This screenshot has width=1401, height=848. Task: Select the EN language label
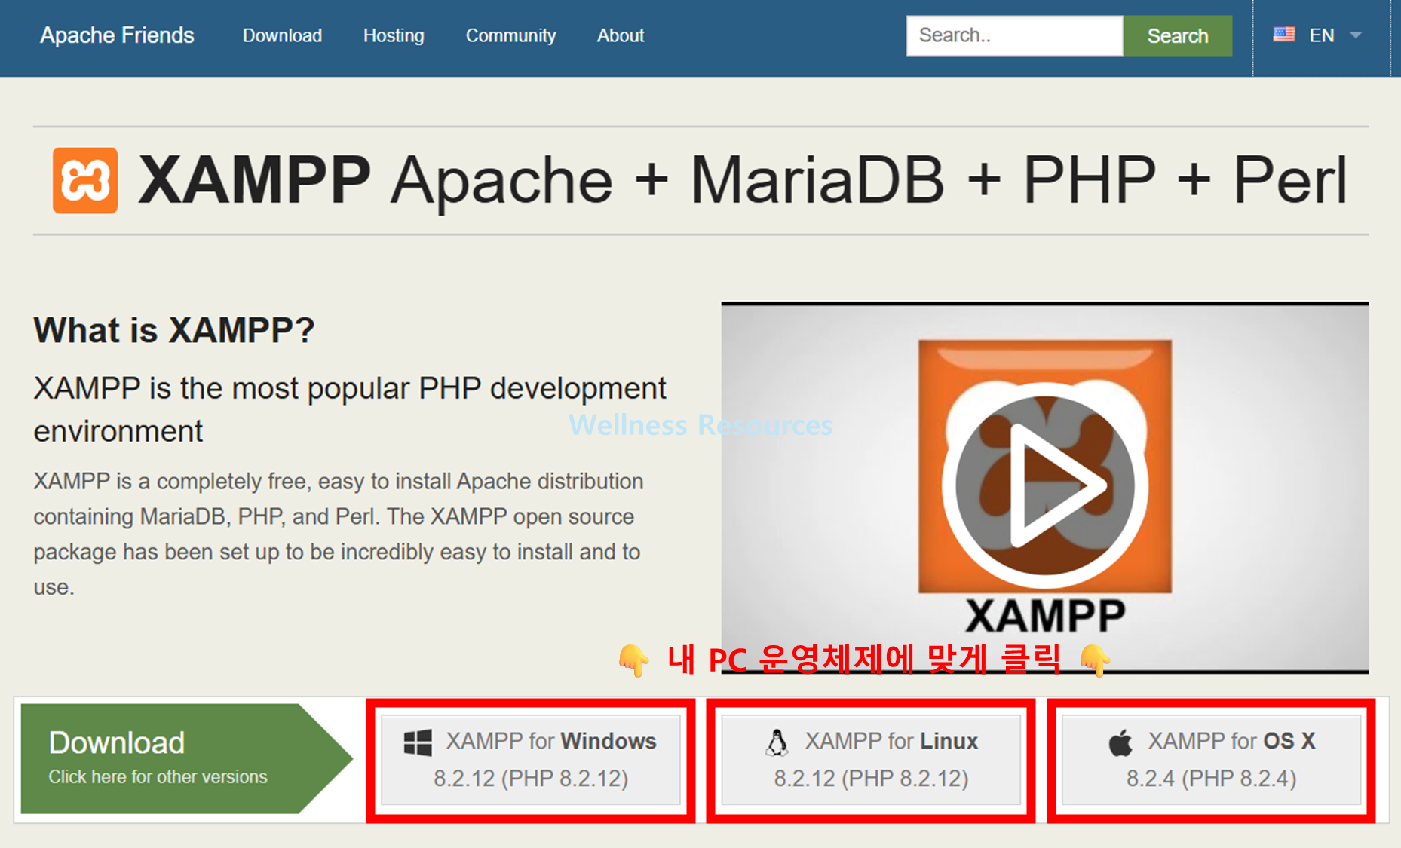(1322, 35)
